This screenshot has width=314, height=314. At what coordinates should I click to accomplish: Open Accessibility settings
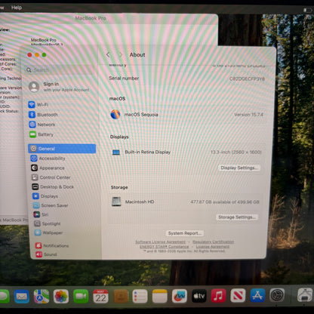tap(48, 159)
